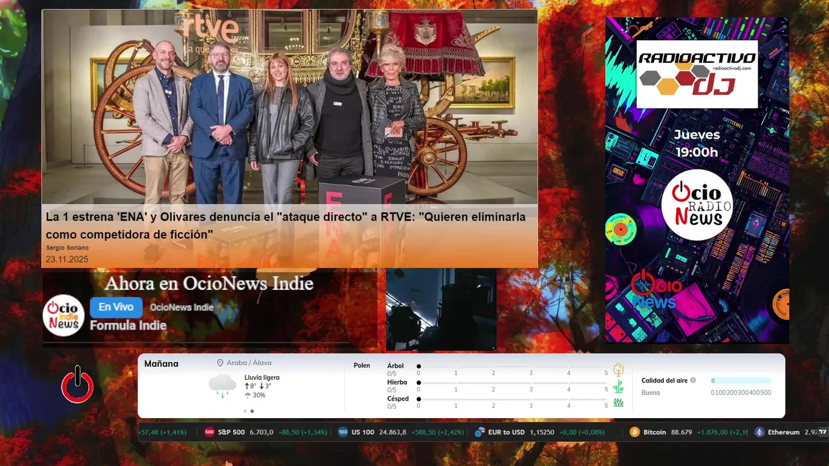Select the second weather carousel dot
The width and height of the screenshot is (829, 466).
coord(252,411)
